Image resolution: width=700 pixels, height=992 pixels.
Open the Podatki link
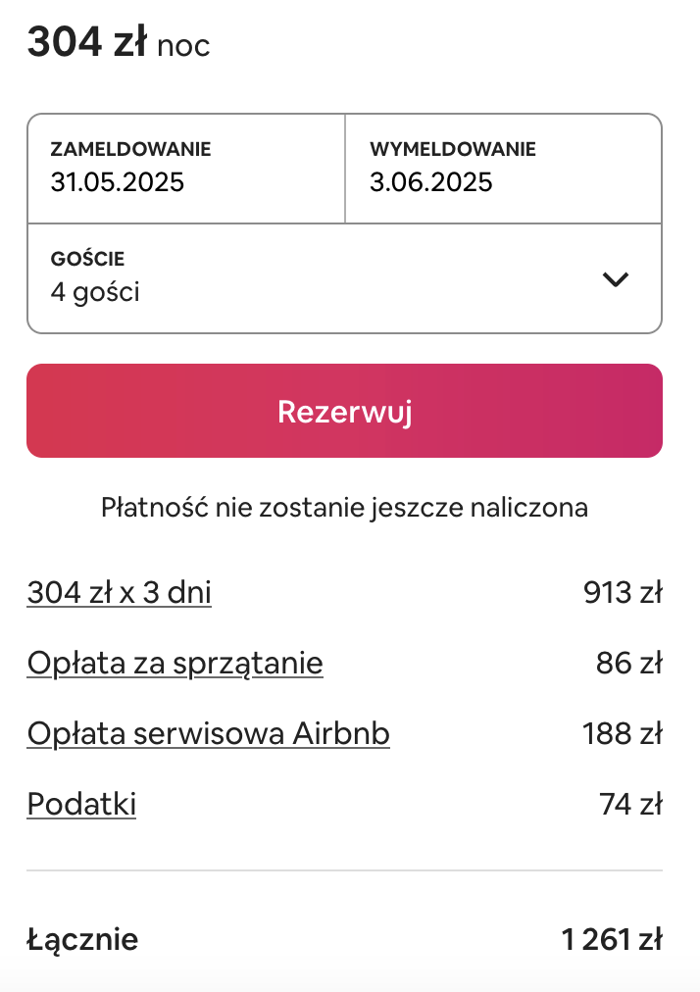[81, 804]
